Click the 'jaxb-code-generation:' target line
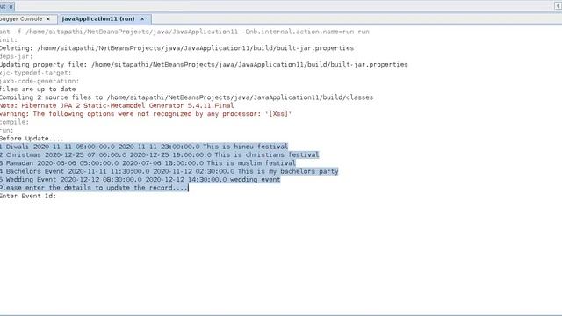The image size is (562, 316). (x=40, y=81)
